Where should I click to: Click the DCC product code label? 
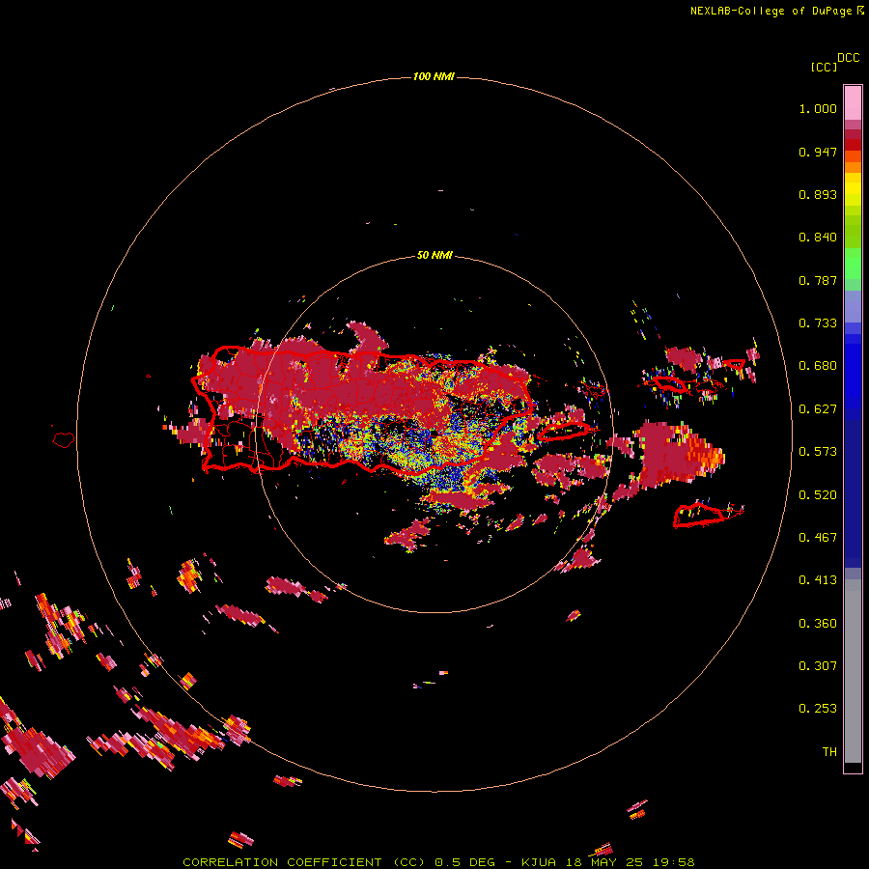pos(849,58)
